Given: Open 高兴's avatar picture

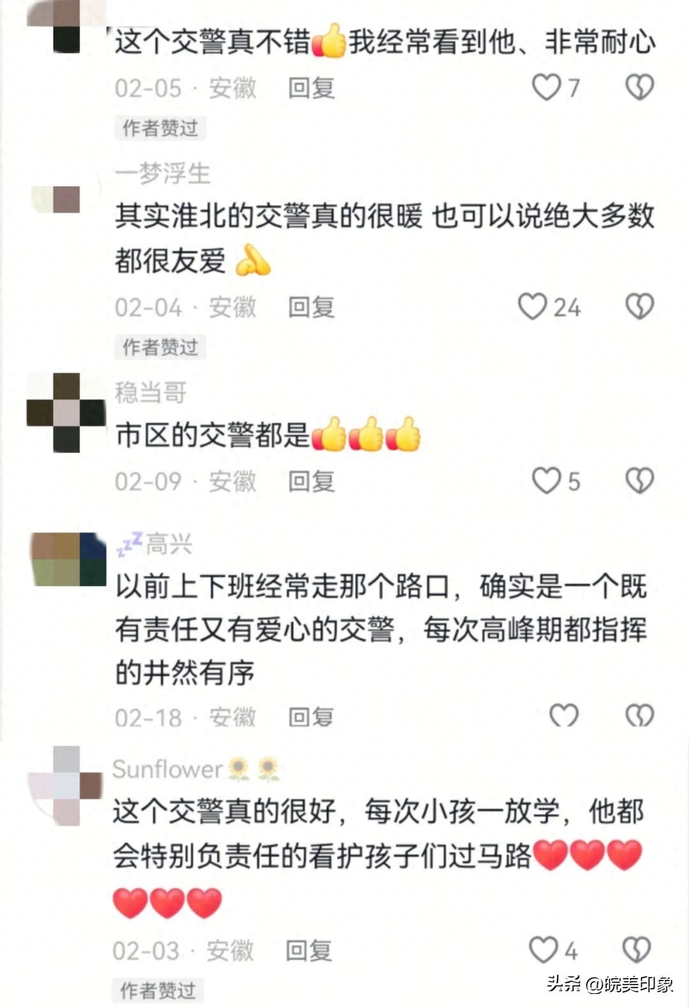Looking at the screenshot, I should 68,559.
